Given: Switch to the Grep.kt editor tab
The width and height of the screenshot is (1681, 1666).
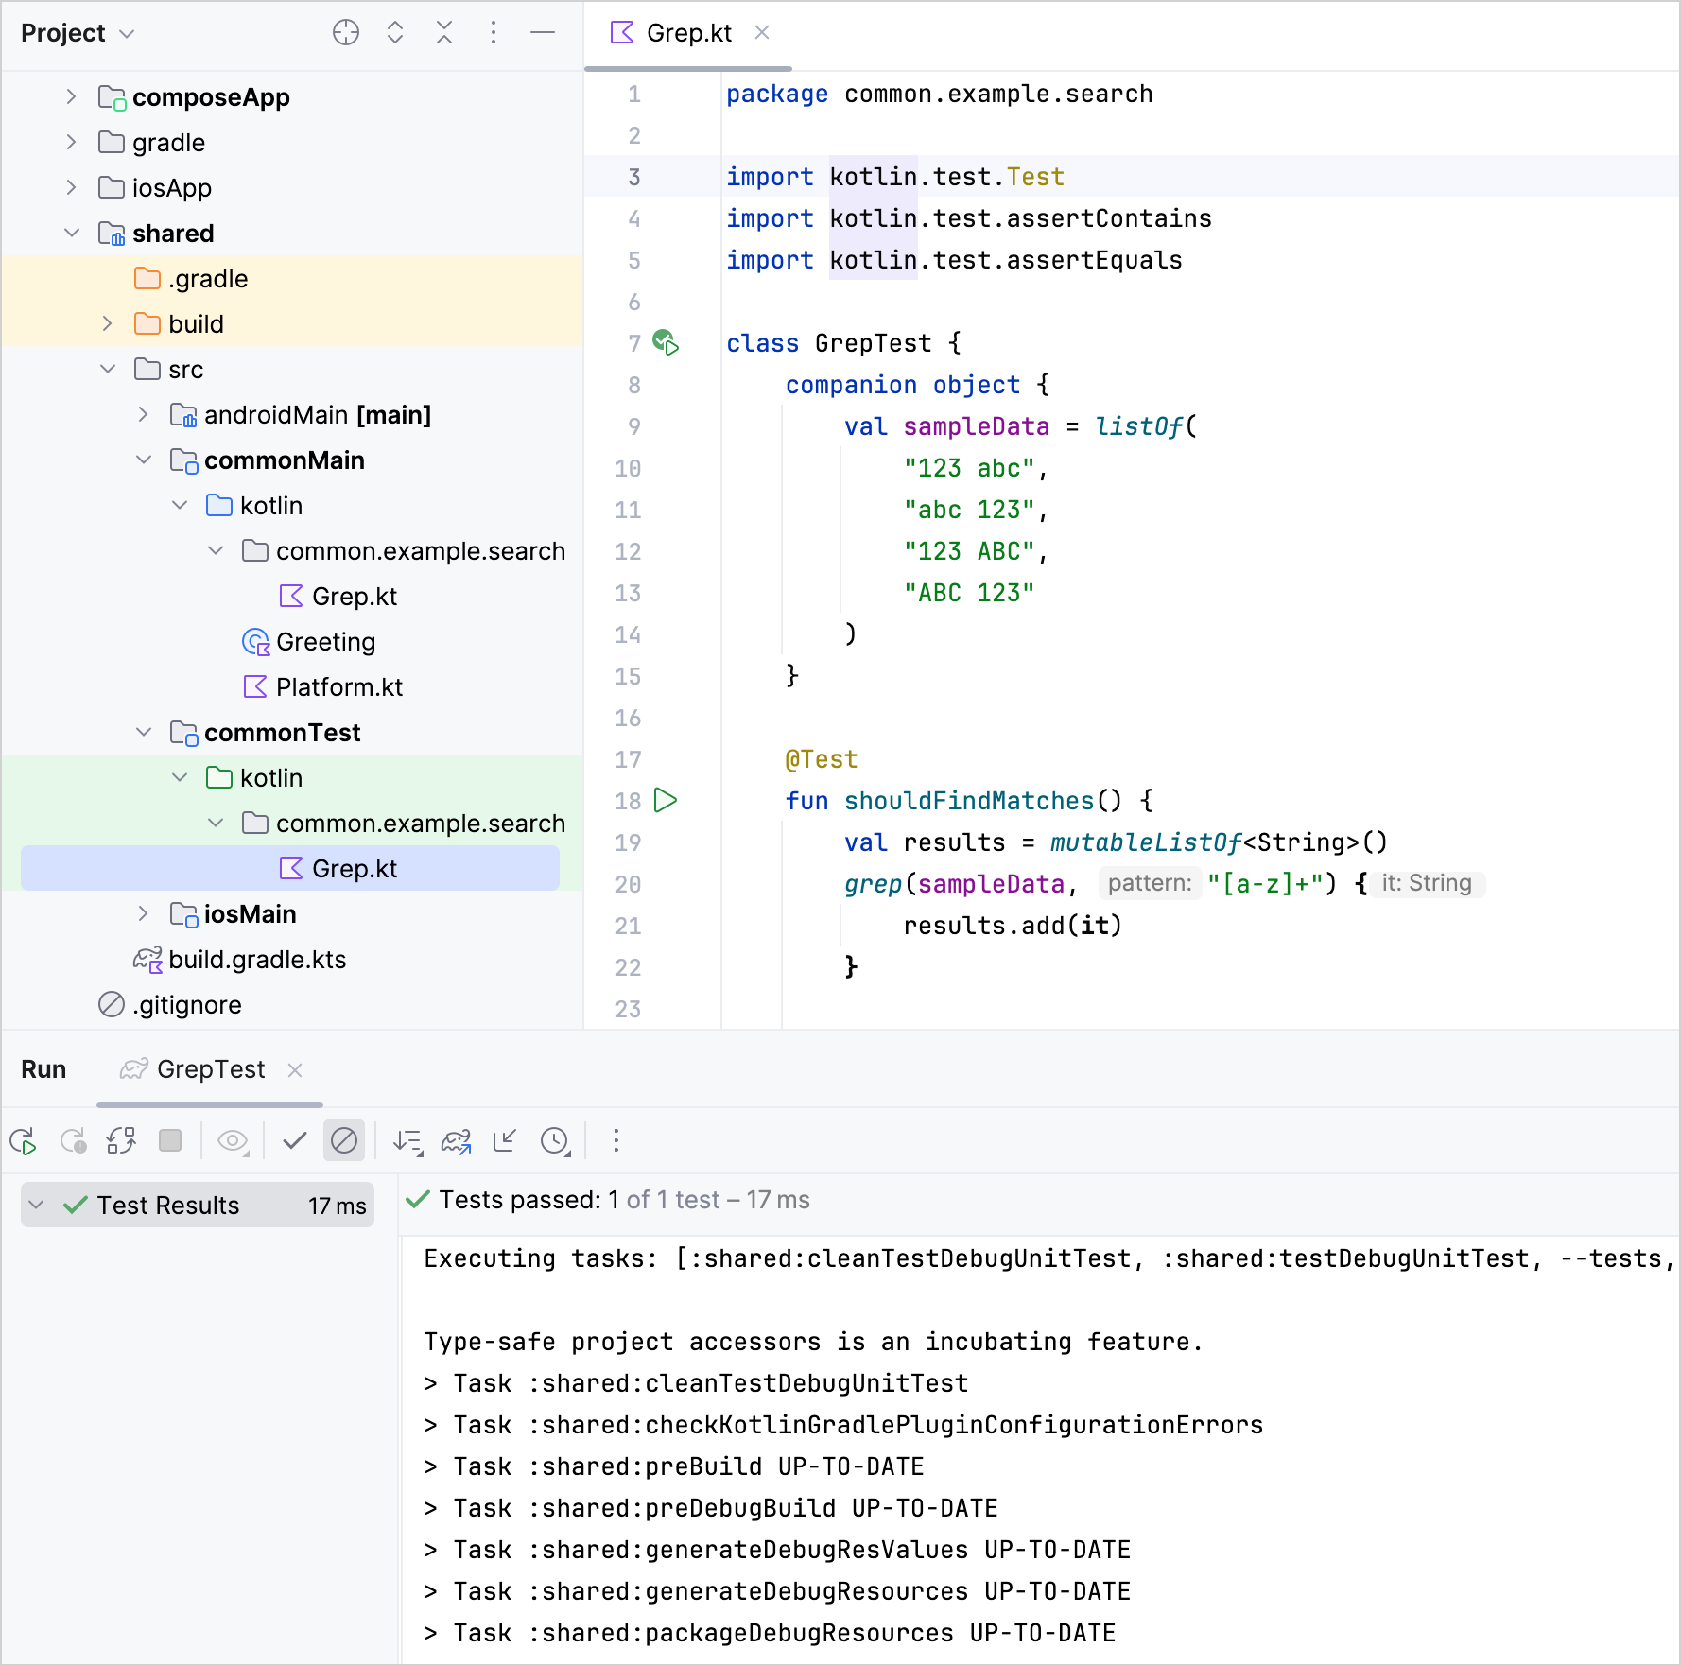Looking at the screenshot, I should click(687, 32).
